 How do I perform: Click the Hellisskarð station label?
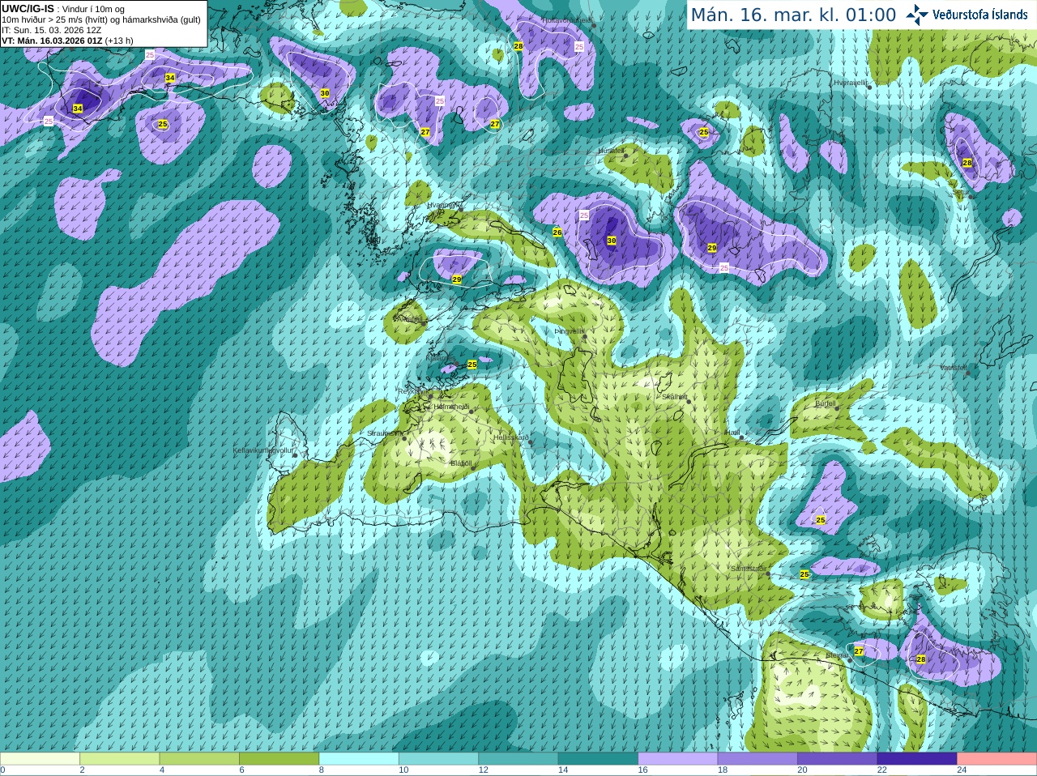[x=511, y=437]
